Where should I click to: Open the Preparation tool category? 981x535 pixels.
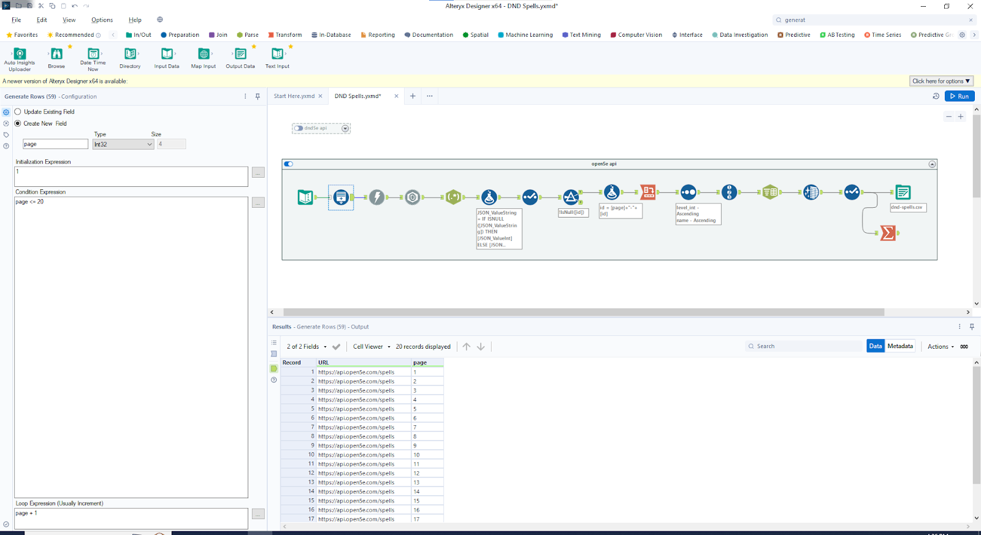[x=180, y=35]
